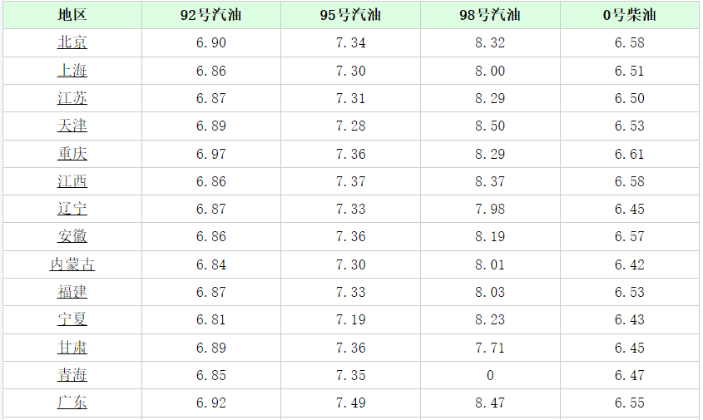Click the 92号汽油 column header

pyautogui.click(x=211, y=15)
